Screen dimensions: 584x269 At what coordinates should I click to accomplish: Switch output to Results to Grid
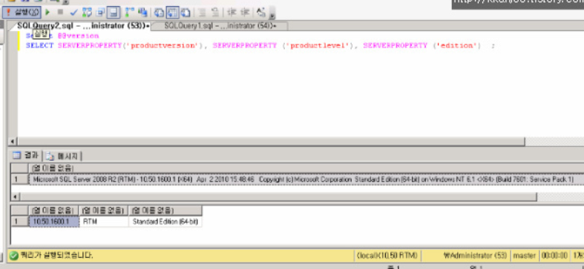[172, 13]
